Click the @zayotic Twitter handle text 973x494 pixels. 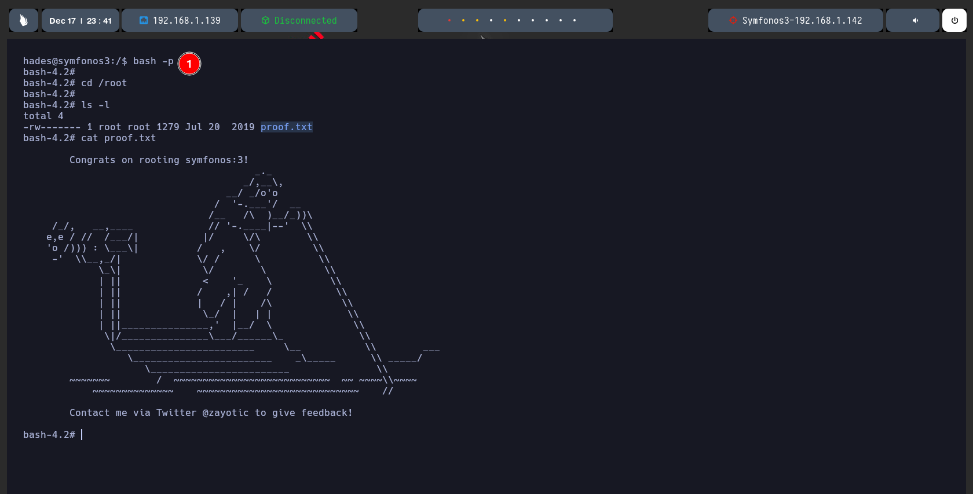225,412
